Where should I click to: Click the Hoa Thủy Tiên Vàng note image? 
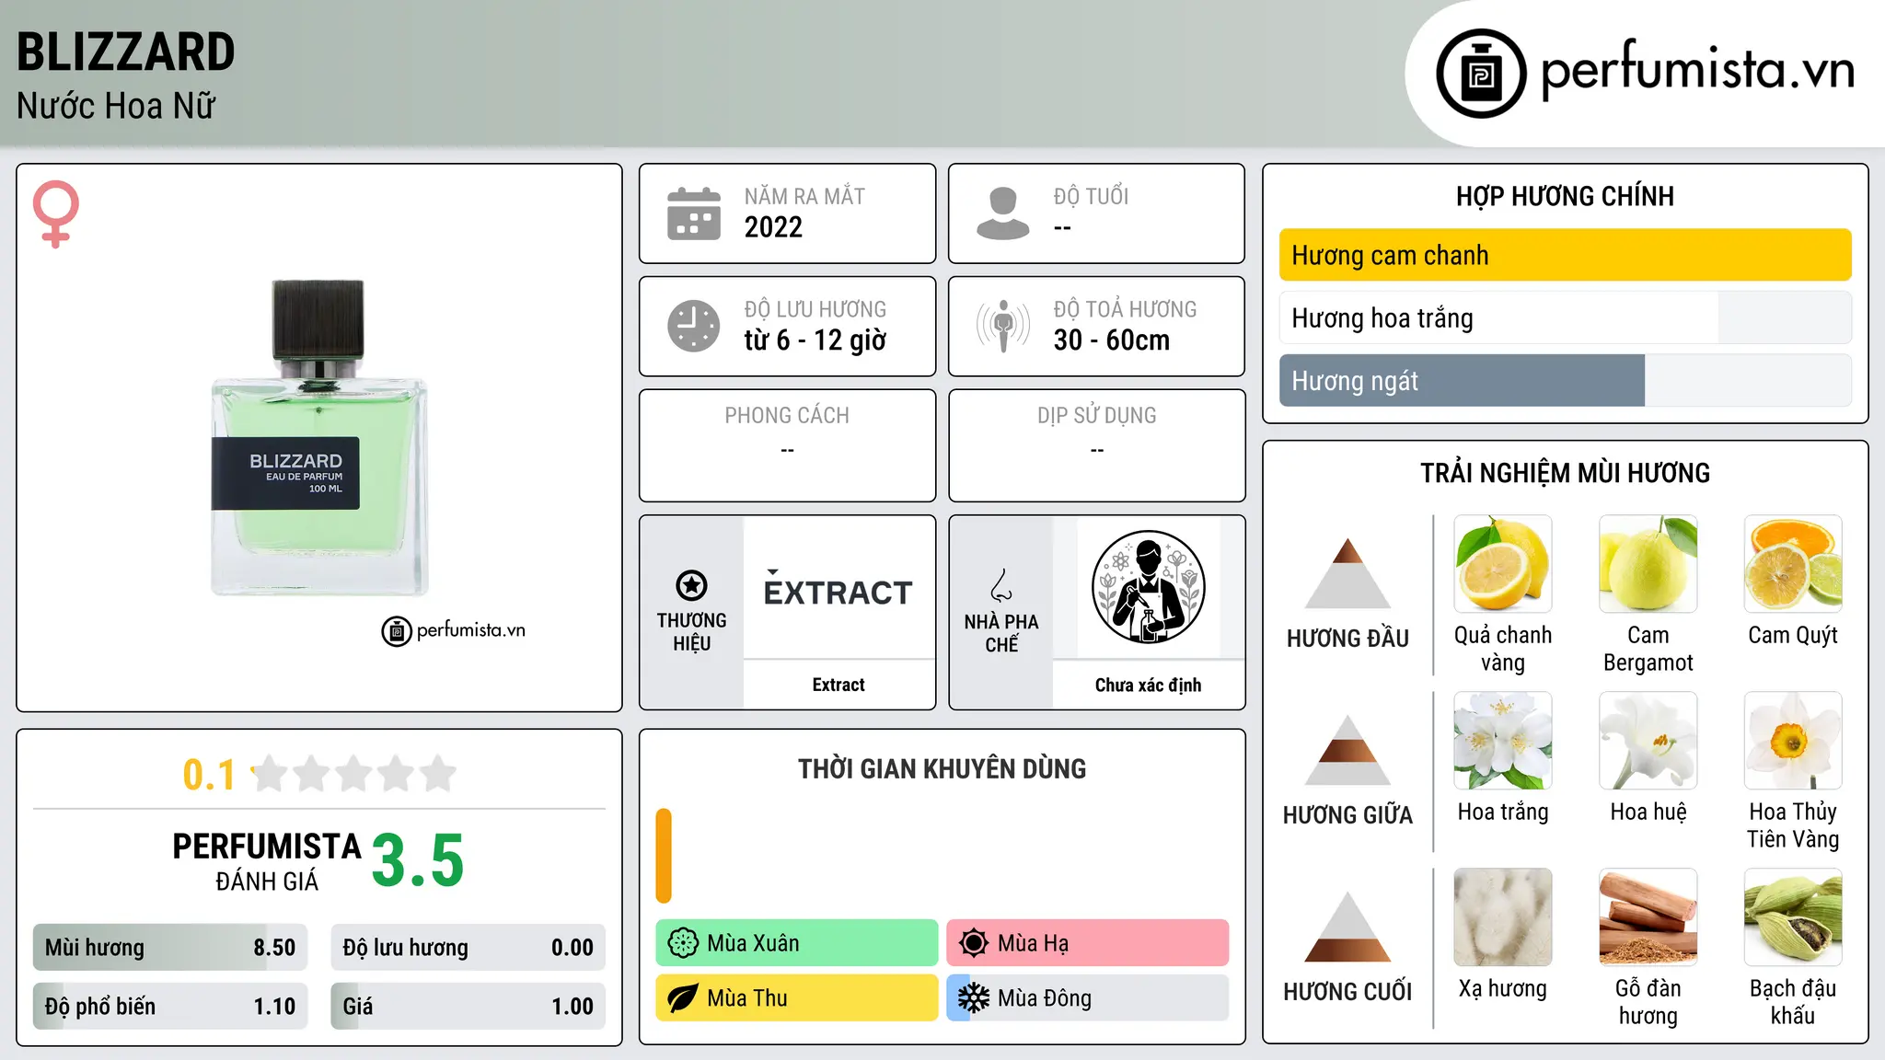[x=1793, y=741]
